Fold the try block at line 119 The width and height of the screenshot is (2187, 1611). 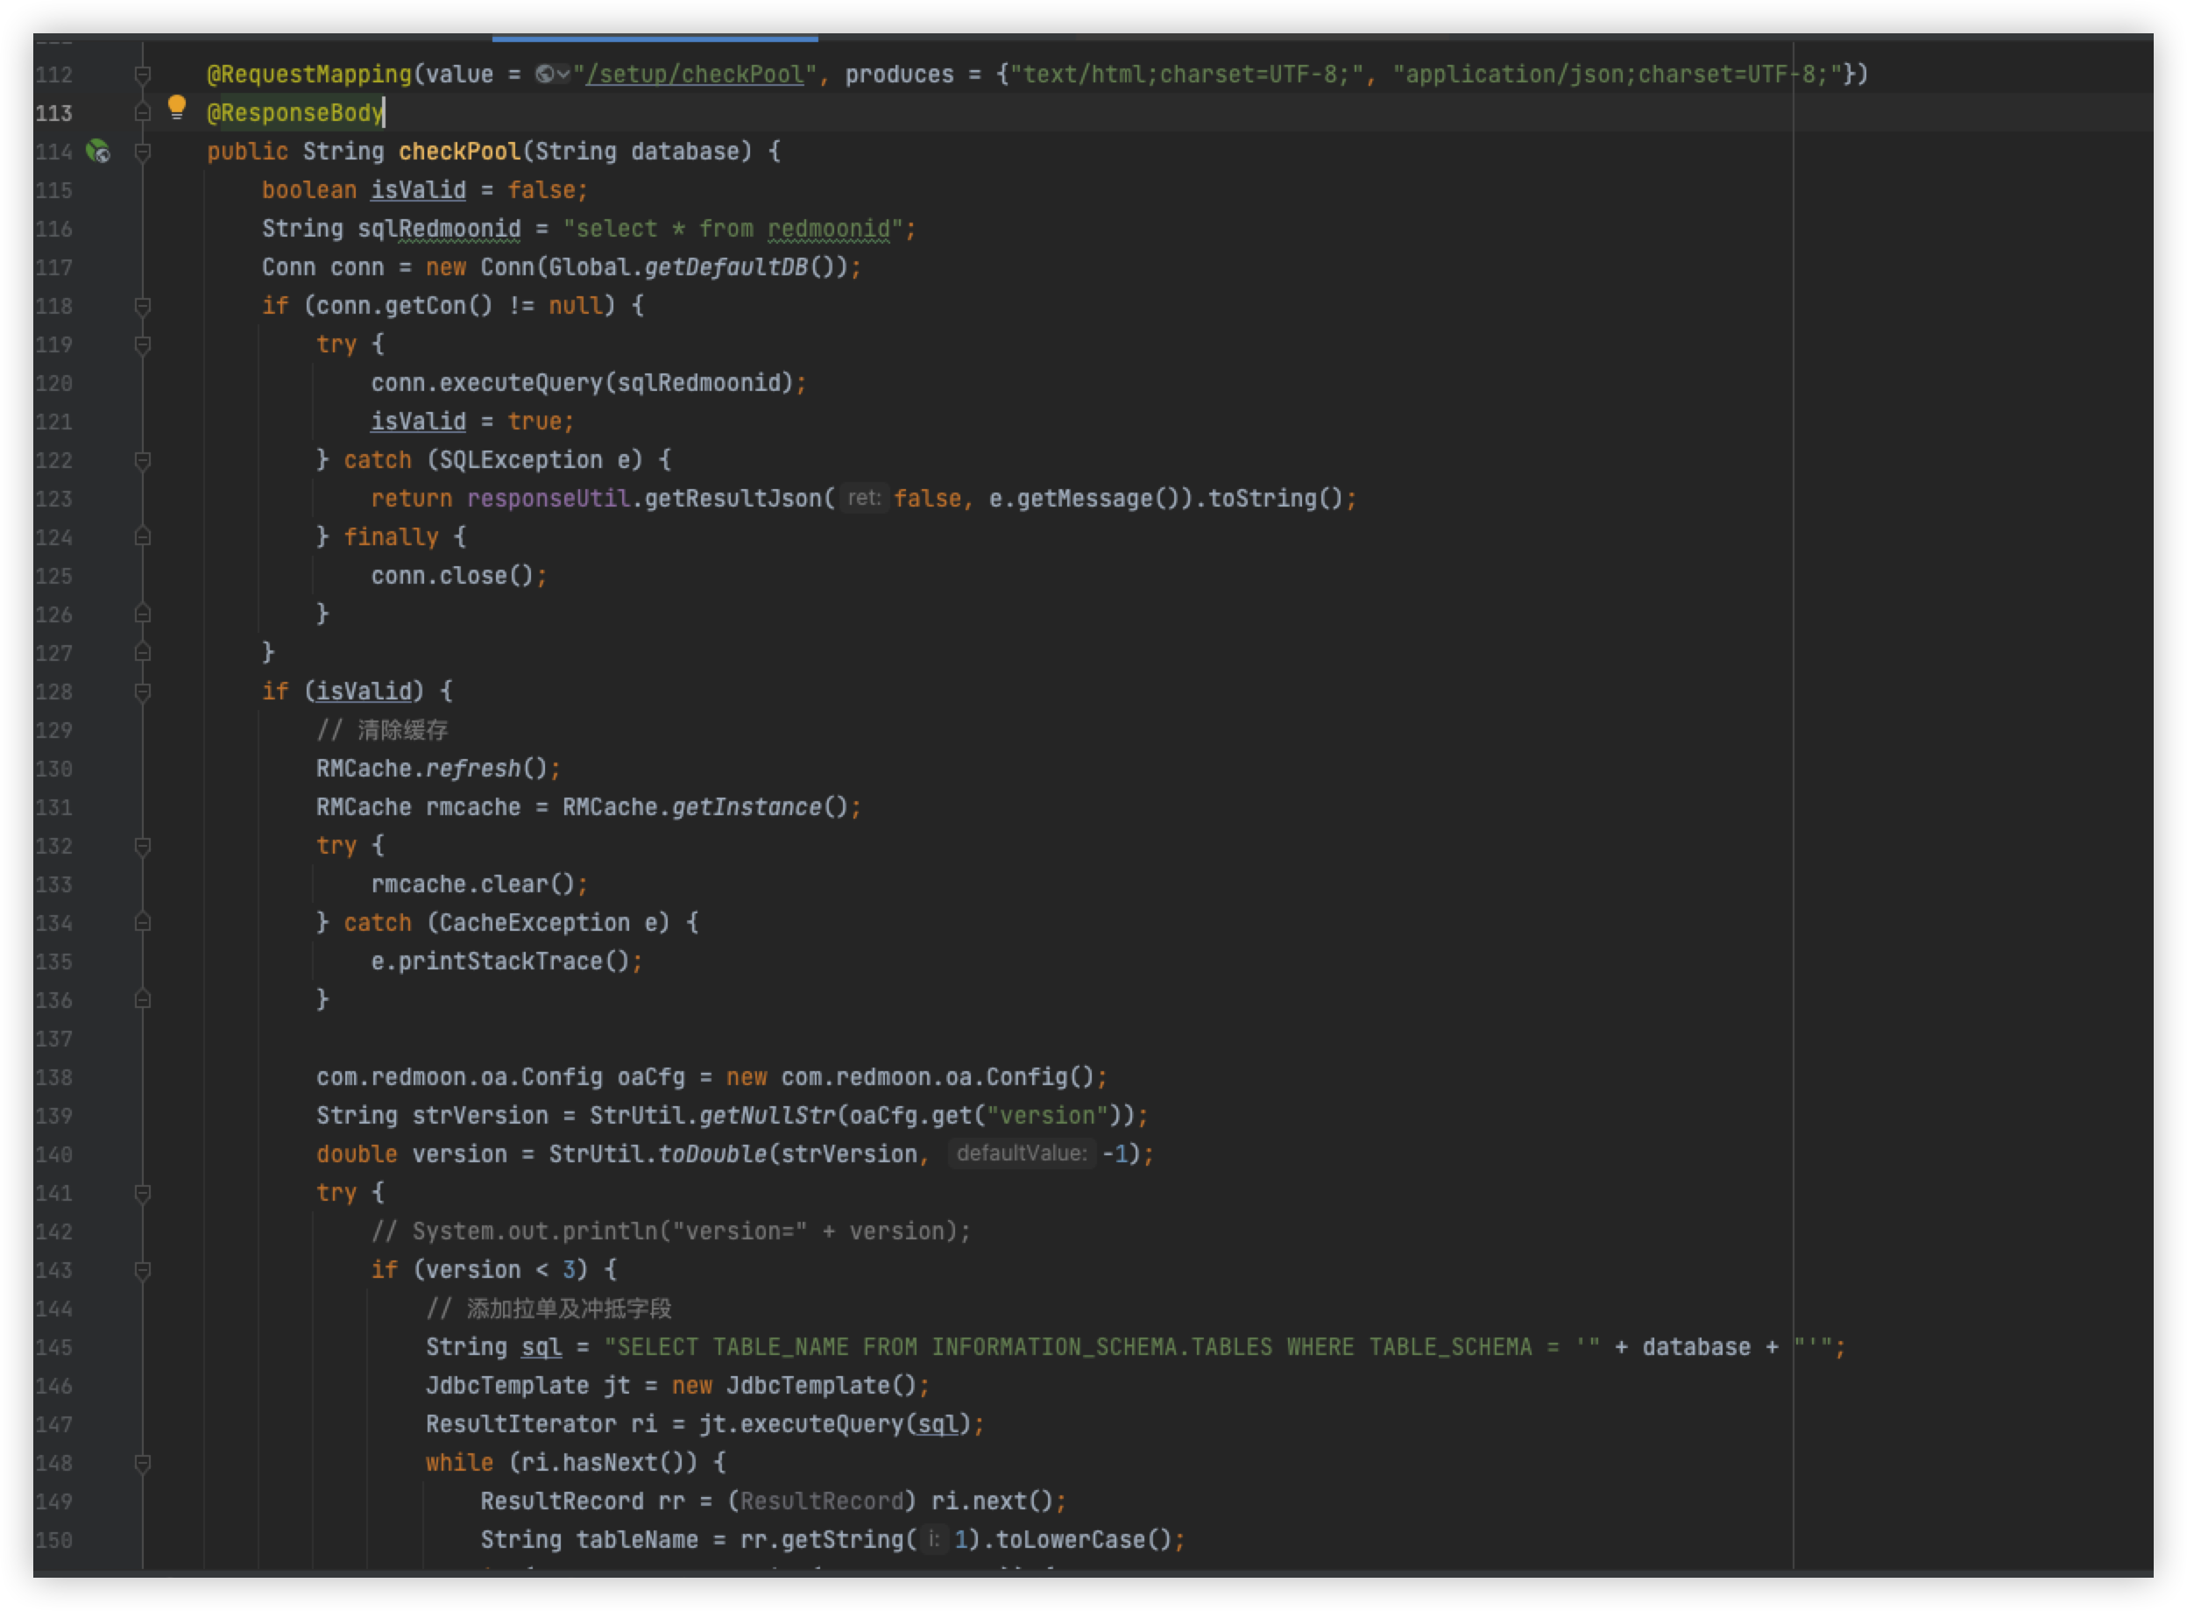click(142, 344)
